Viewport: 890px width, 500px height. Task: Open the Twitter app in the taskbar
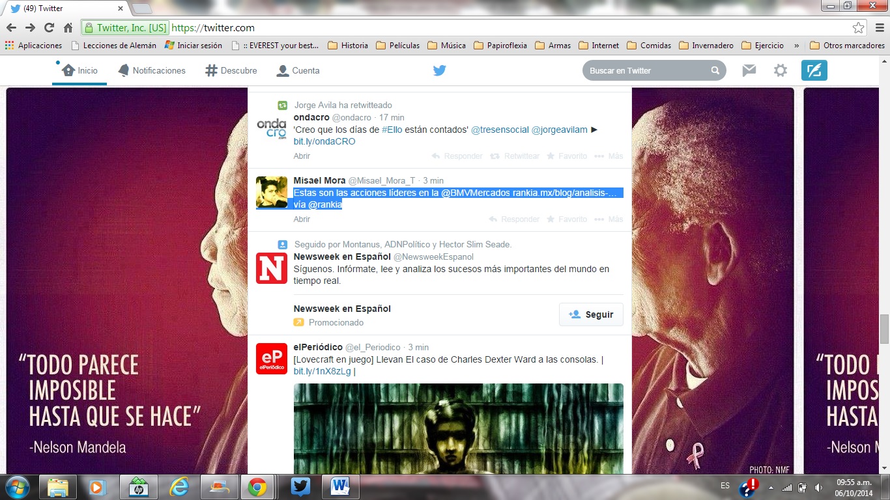pos(300,487)
